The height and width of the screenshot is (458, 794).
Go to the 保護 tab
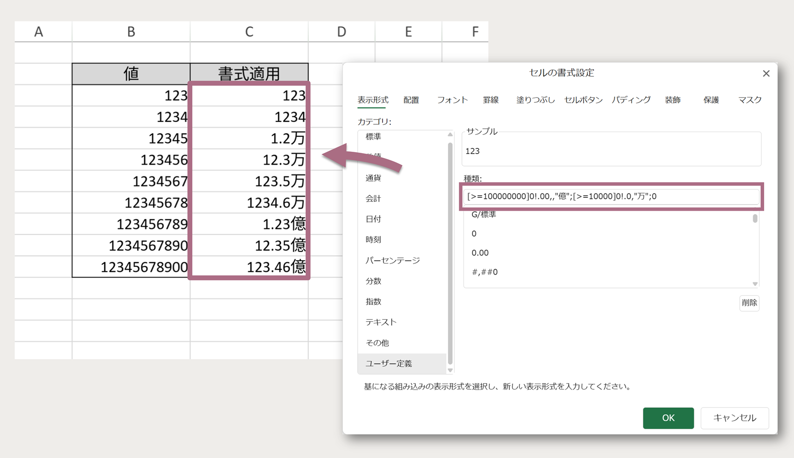point(711,100)
